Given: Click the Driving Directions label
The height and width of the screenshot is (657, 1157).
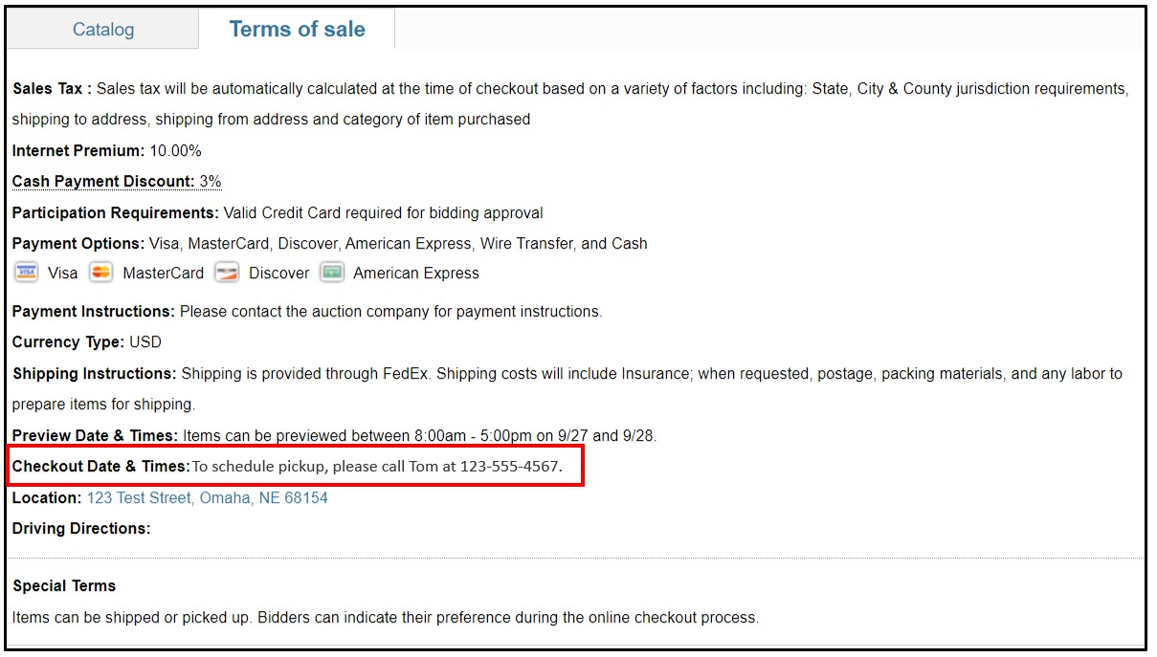Looking at the screenshot, I should (81, 528).
